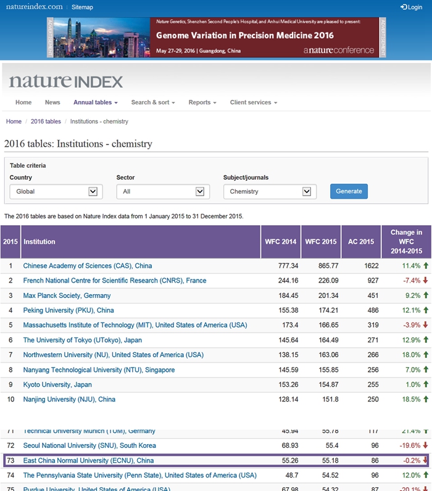Open the Sector dropdown set to All
This screenshot has width=432, height=491.
(x=161, y=191)
